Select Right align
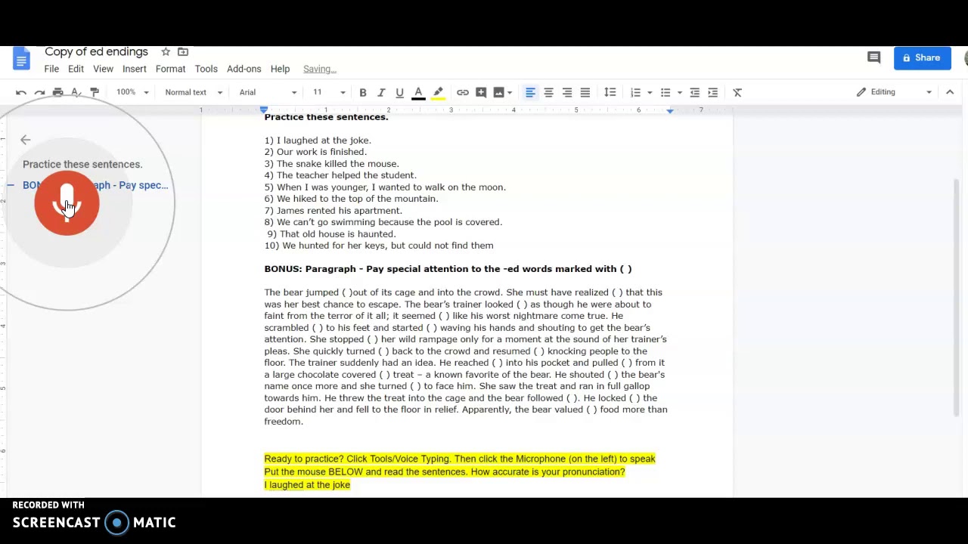 click(566, 92)
